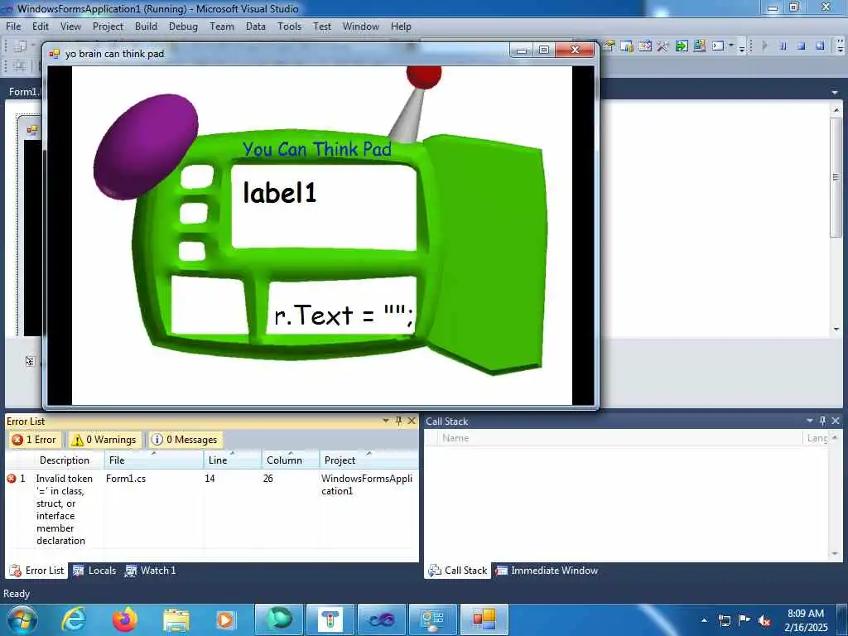
Task: Close the Error List panel
Action: click(x=412, y=420)
